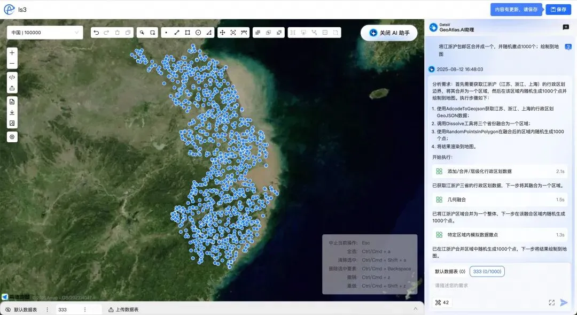Zoom out the map with minus button
Viewport: 577px width, 315px height.
[x=12, y=63]
